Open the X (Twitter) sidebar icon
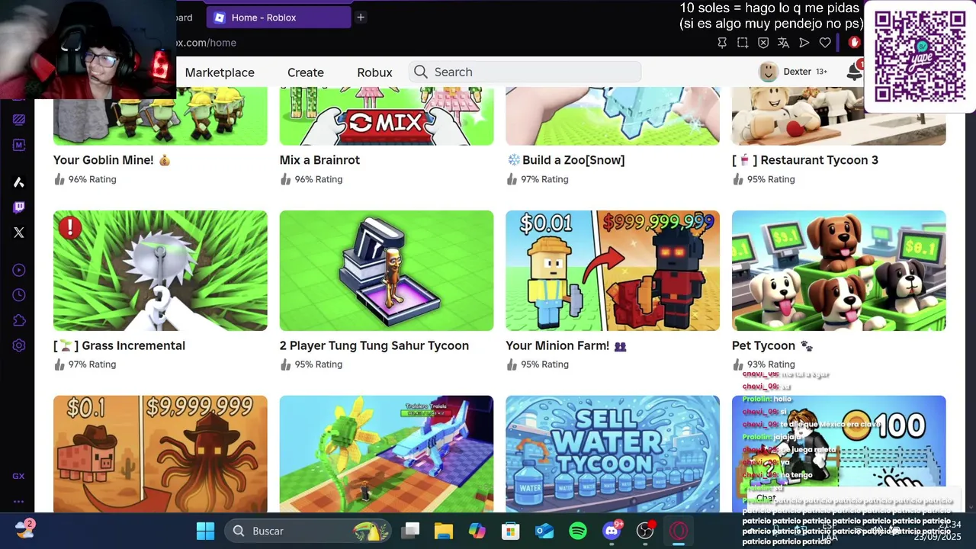This screenshot has height=549, width=976. (x=19, y=233)
